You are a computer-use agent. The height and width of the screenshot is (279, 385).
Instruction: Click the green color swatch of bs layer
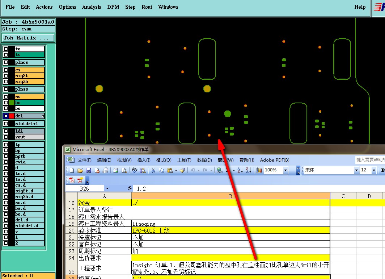(x=12, y=103)
